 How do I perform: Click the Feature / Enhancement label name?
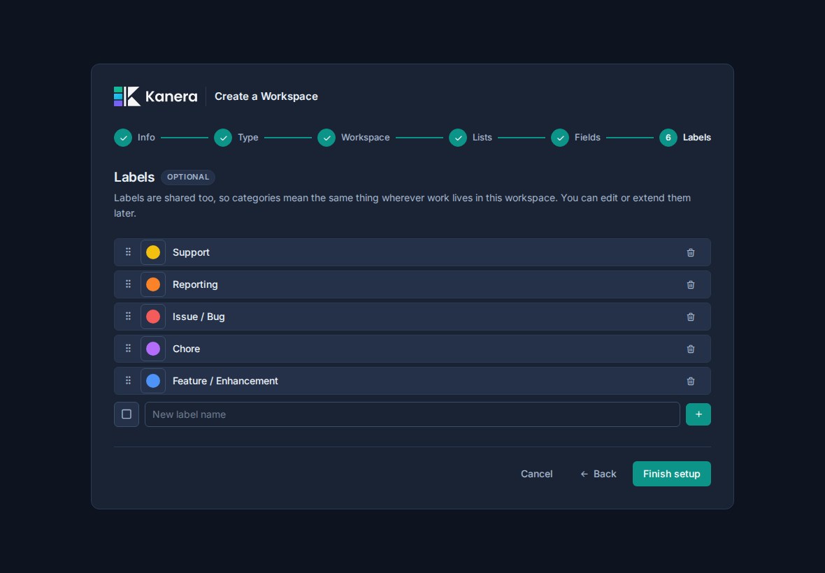click(225, 381)
